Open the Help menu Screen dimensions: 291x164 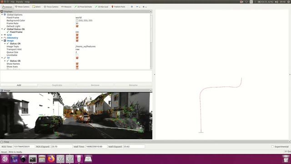coord(27,2)
